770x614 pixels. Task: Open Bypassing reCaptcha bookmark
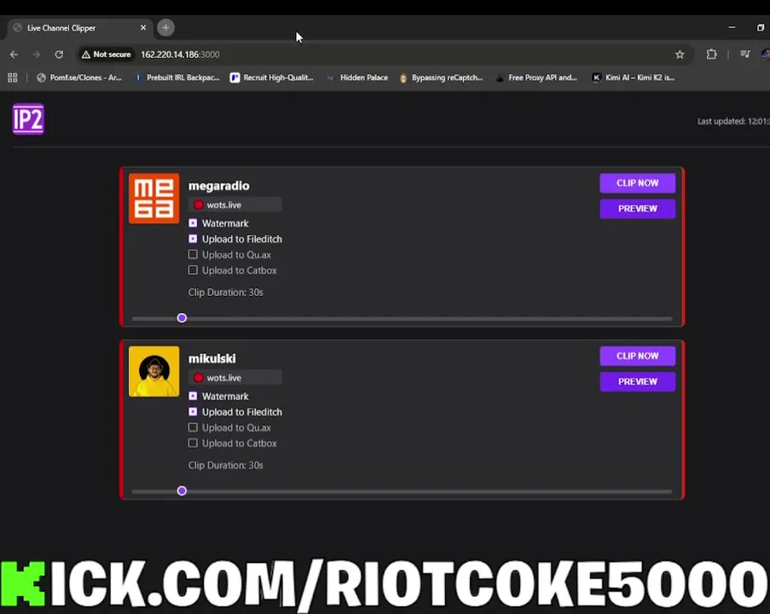(441, 78)
